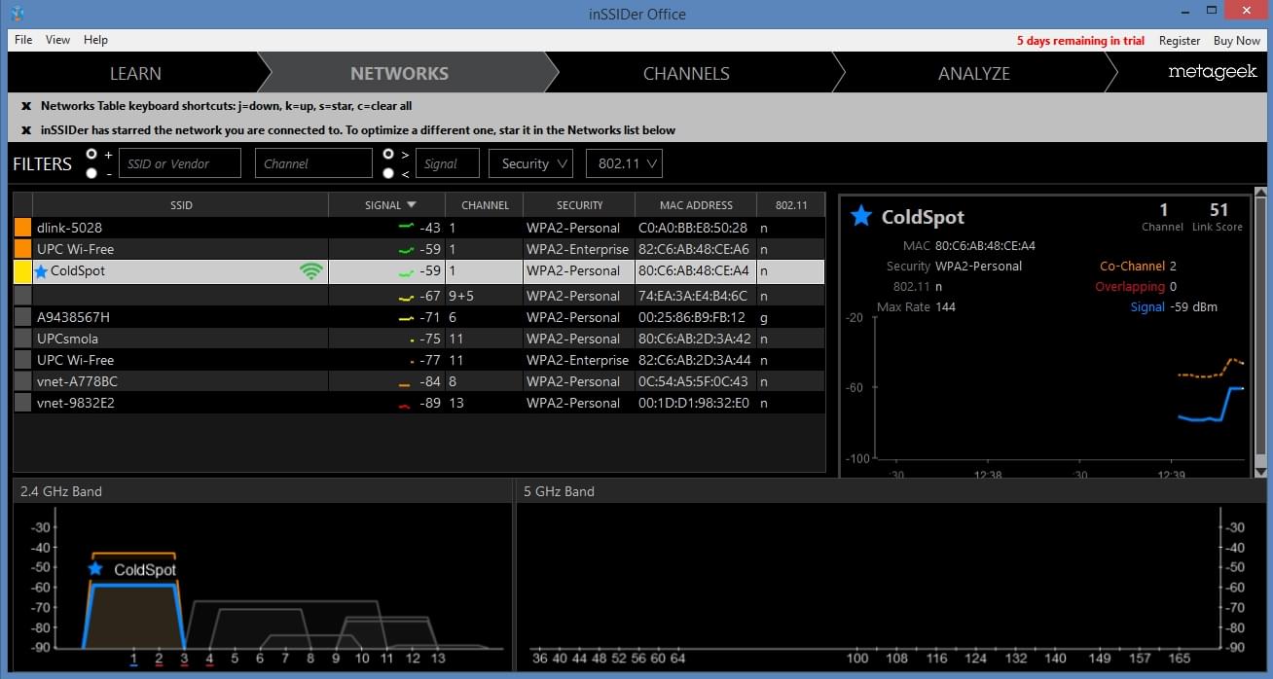Sort by the 802.11 column header
This screenshot has height=679, width=1273.
pos(791,205)
